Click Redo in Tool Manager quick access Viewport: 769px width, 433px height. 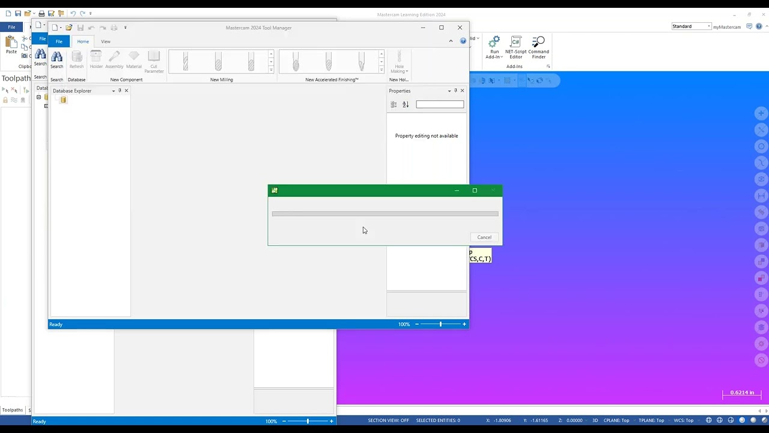point(103,28)
